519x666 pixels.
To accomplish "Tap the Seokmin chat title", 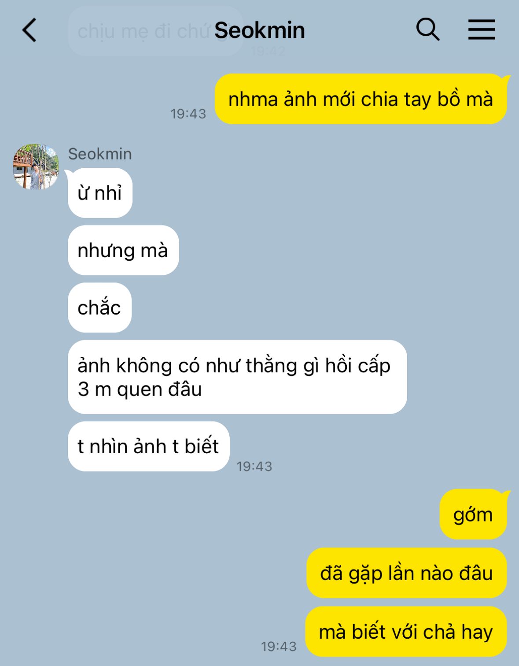I will coord(259,30).
